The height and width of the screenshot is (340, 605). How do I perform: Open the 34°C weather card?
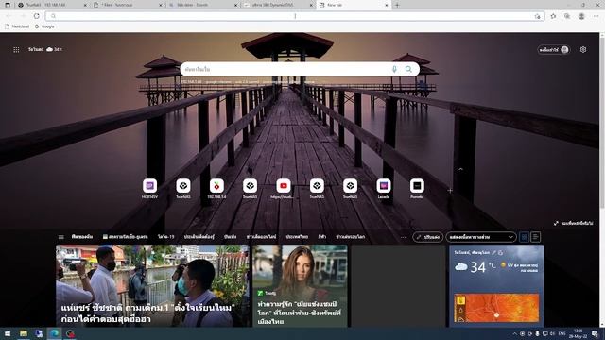pyautogui.click(x=496, y=286)
